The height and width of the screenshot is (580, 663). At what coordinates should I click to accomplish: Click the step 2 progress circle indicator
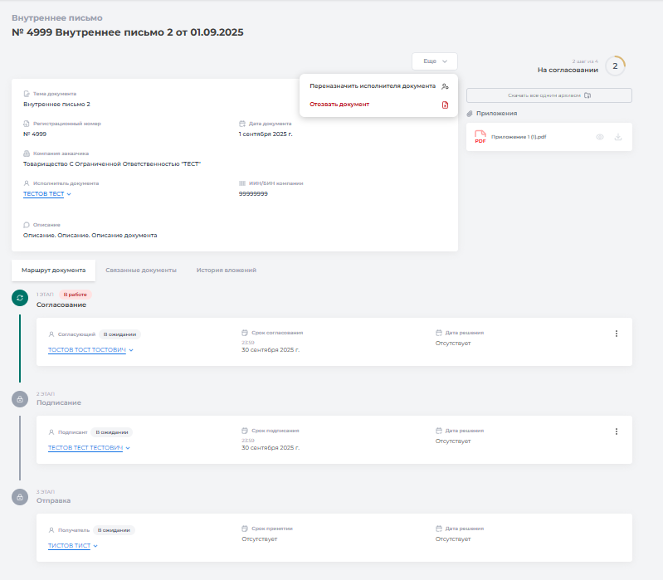pyautogui.click(x=615, y=66)
